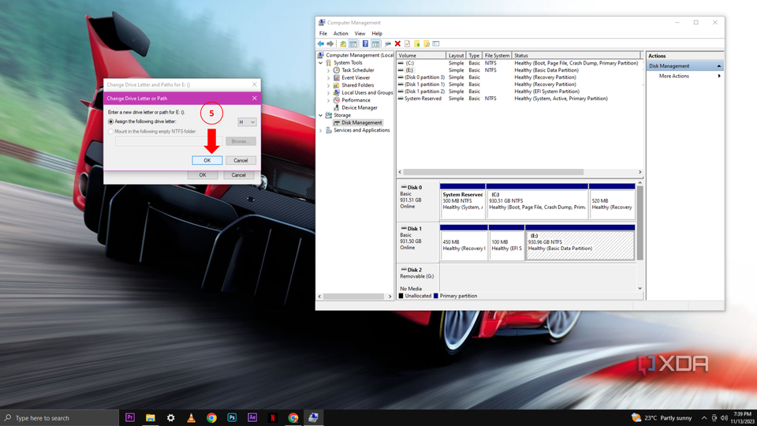
Task: Collapse the System Tools tree node
Action: (321, 63)
